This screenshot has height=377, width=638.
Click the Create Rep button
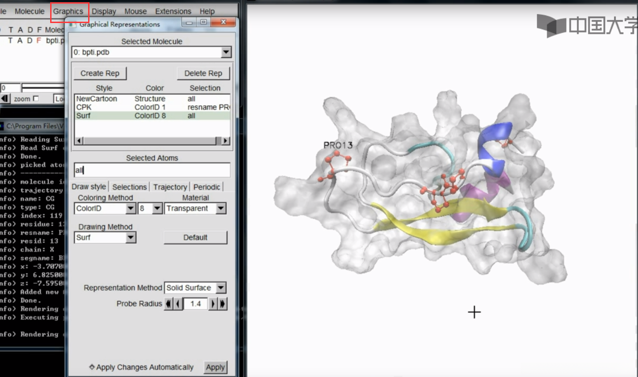click(100, 73)
